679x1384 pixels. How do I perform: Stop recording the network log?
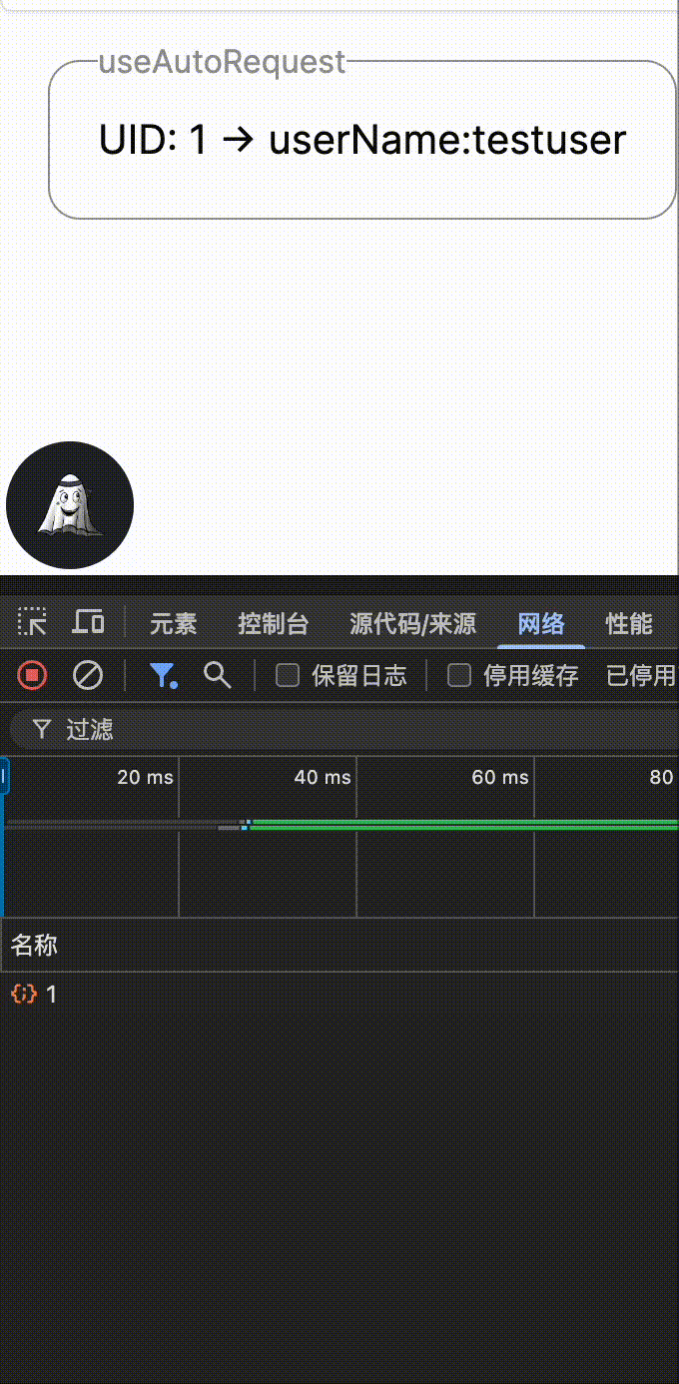click(32, 676)
